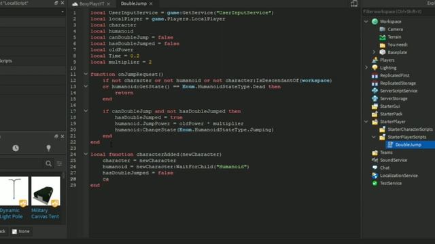Click the SoundService icon
Image resolution: width=435 pixels, height=244 pixels.
pos(375,160)
